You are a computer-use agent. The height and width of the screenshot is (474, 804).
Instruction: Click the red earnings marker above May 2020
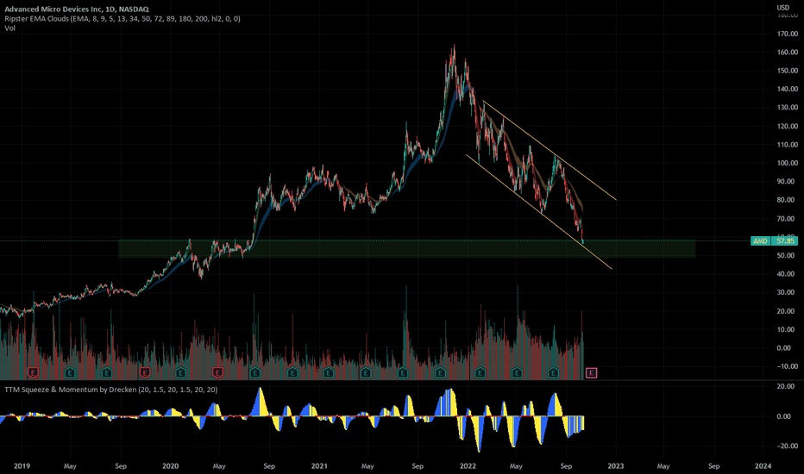(217, 372)
